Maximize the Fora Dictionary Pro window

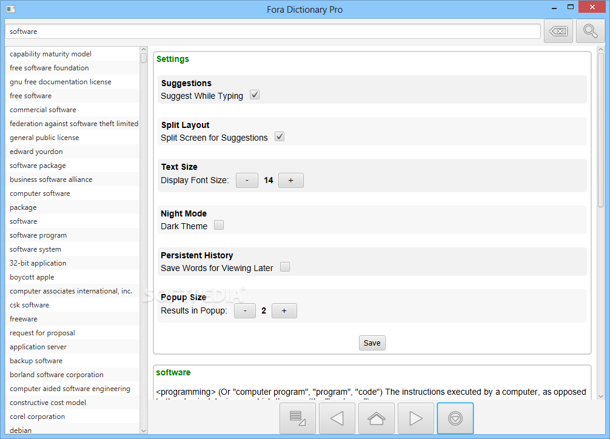click(x=571, y=7)
